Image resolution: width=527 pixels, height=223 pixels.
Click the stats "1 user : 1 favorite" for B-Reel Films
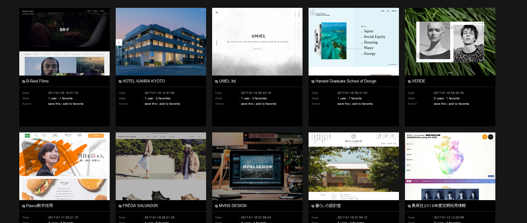(x=60, y=98)
